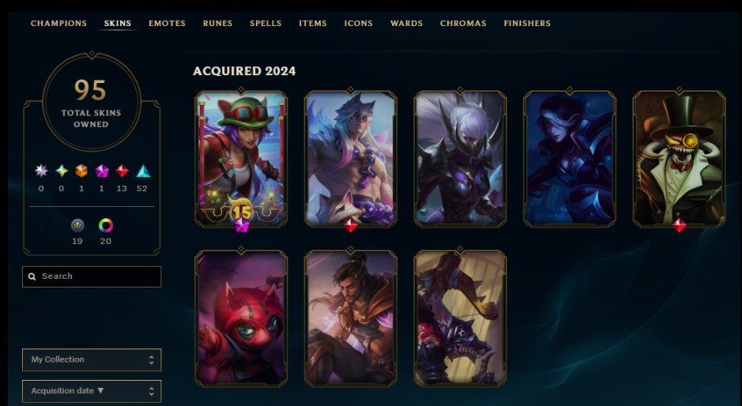Click the rainbow chroma ring icon
This screenshot has width=742, height=406.
(106, 226)
